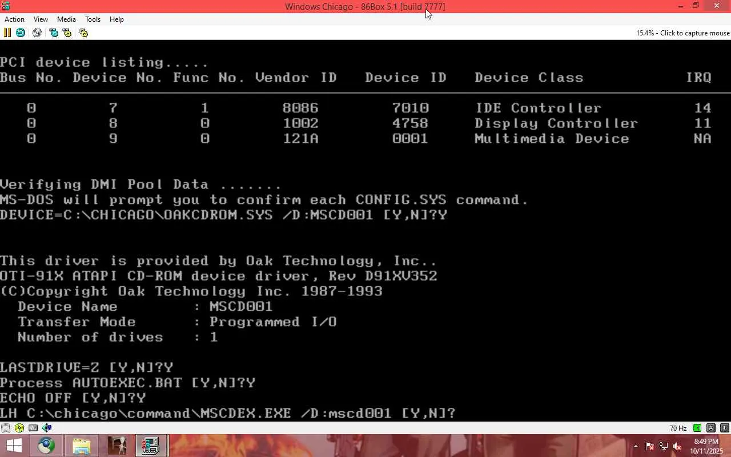Screen dimensions: 731x457
Task: Click the sound speaker status bar icon
Action: [47, 428]
